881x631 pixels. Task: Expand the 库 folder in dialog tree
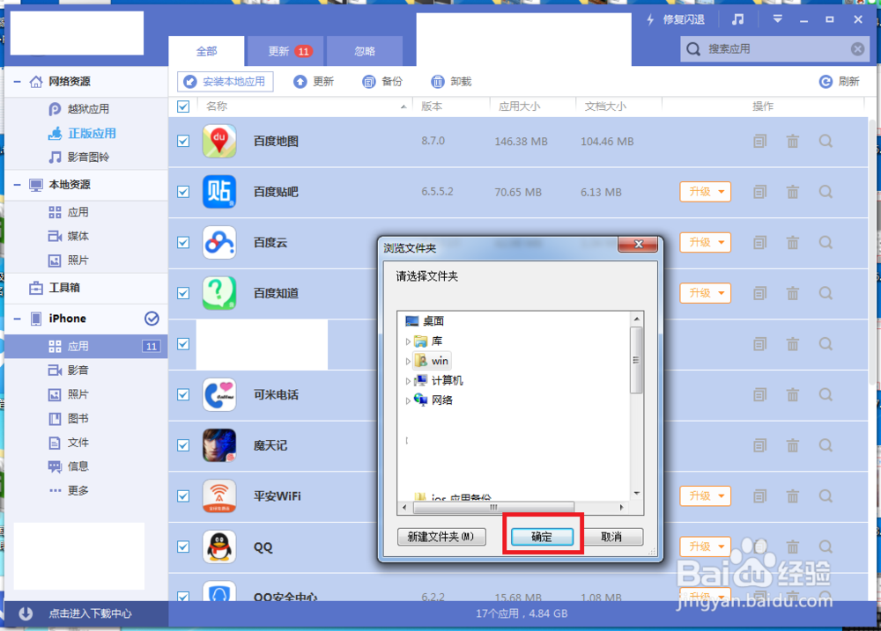(x=408, y=341)
